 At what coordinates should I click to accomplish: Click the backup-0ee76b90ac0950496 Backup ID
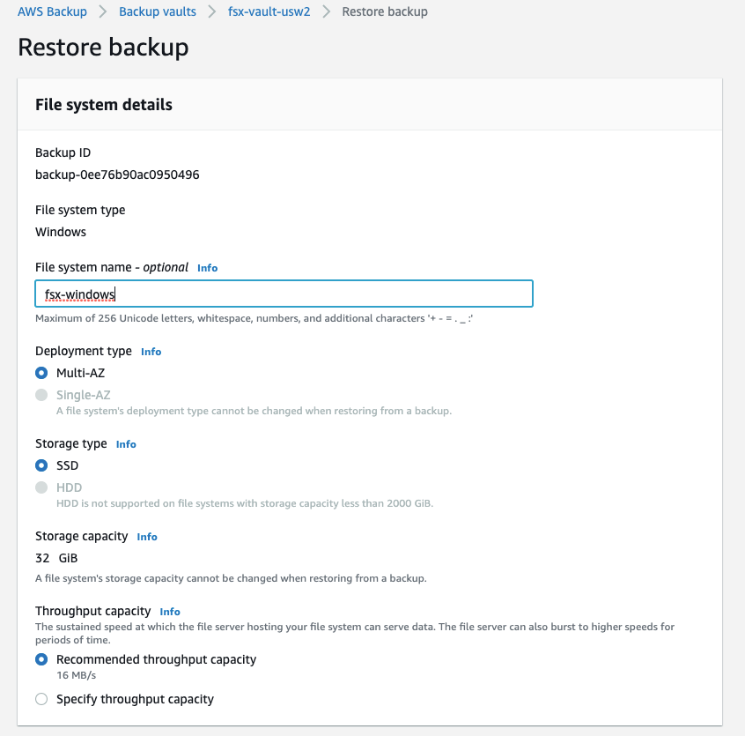pos(117,174)
